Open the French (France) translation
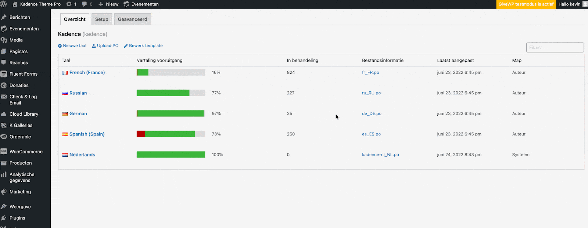This screenshot has height=228, width=588. 87,73
